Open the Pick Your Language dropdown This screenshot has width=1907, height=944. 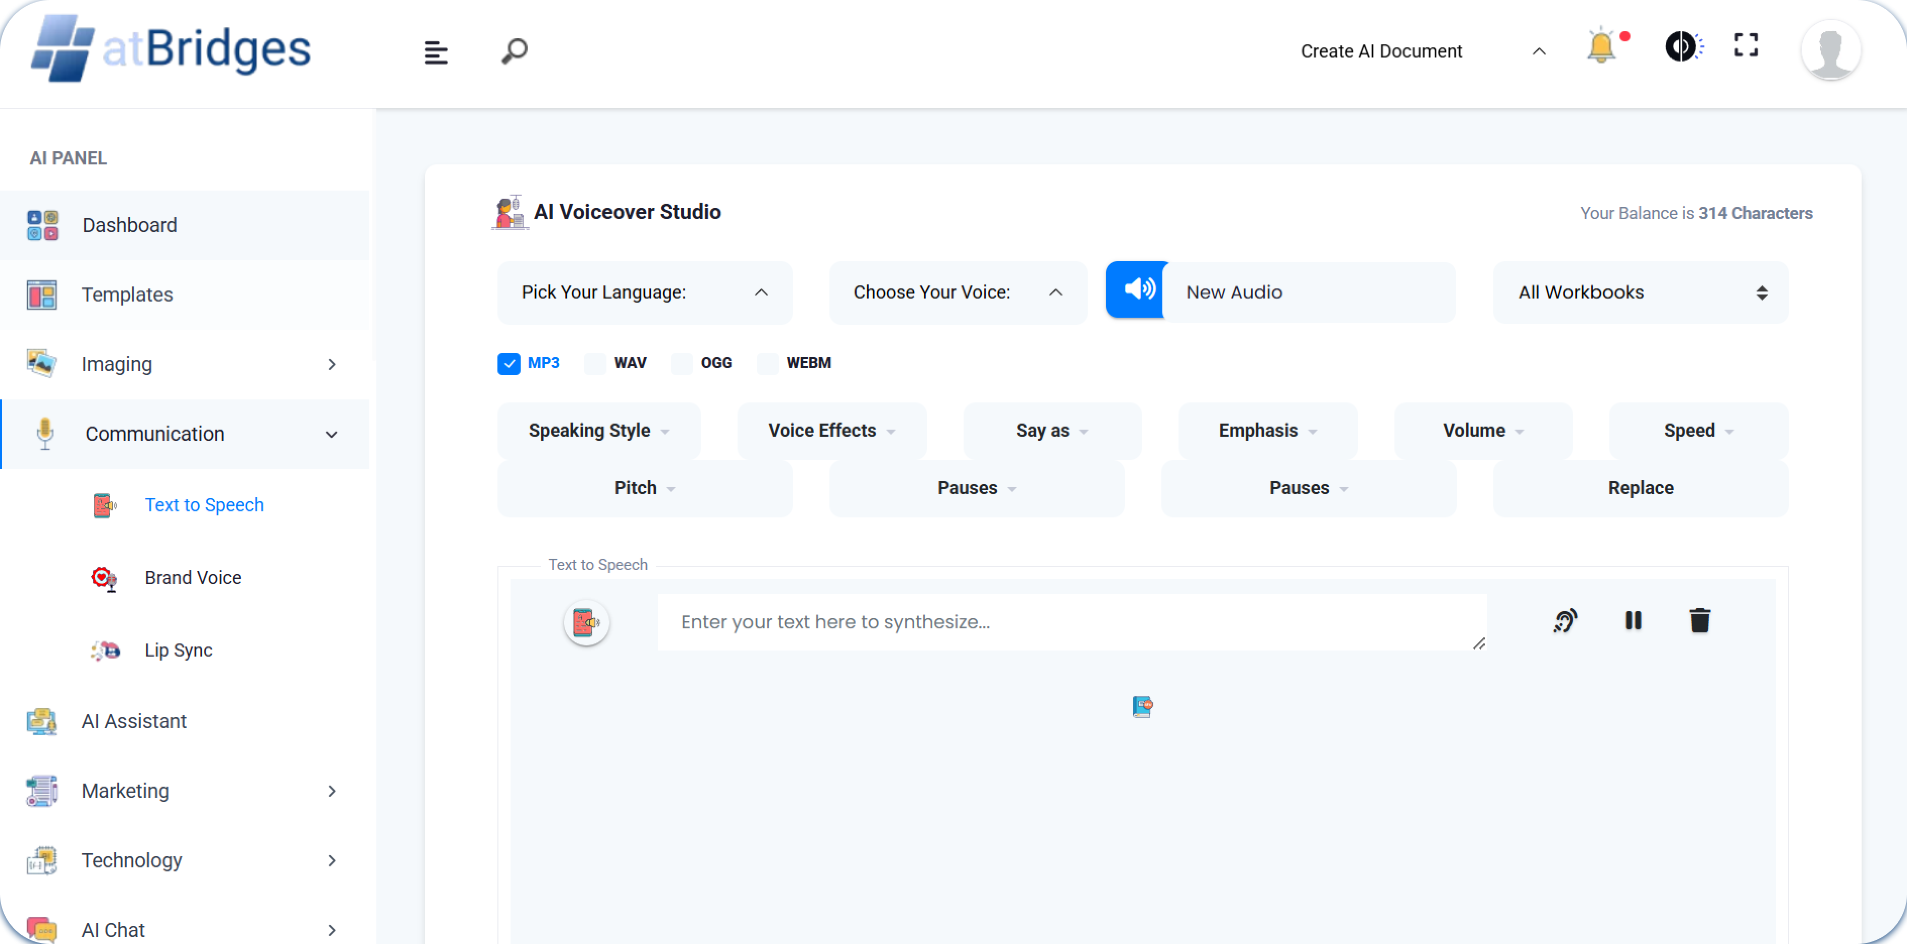pos(644,292)
